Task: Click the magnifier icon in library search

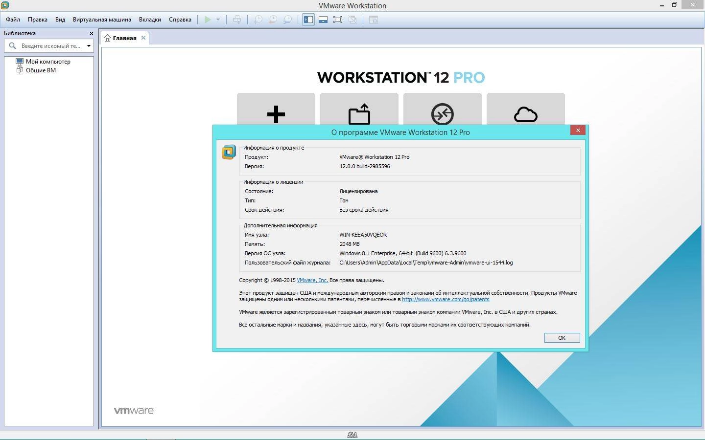Action: (x=13, y=45)
